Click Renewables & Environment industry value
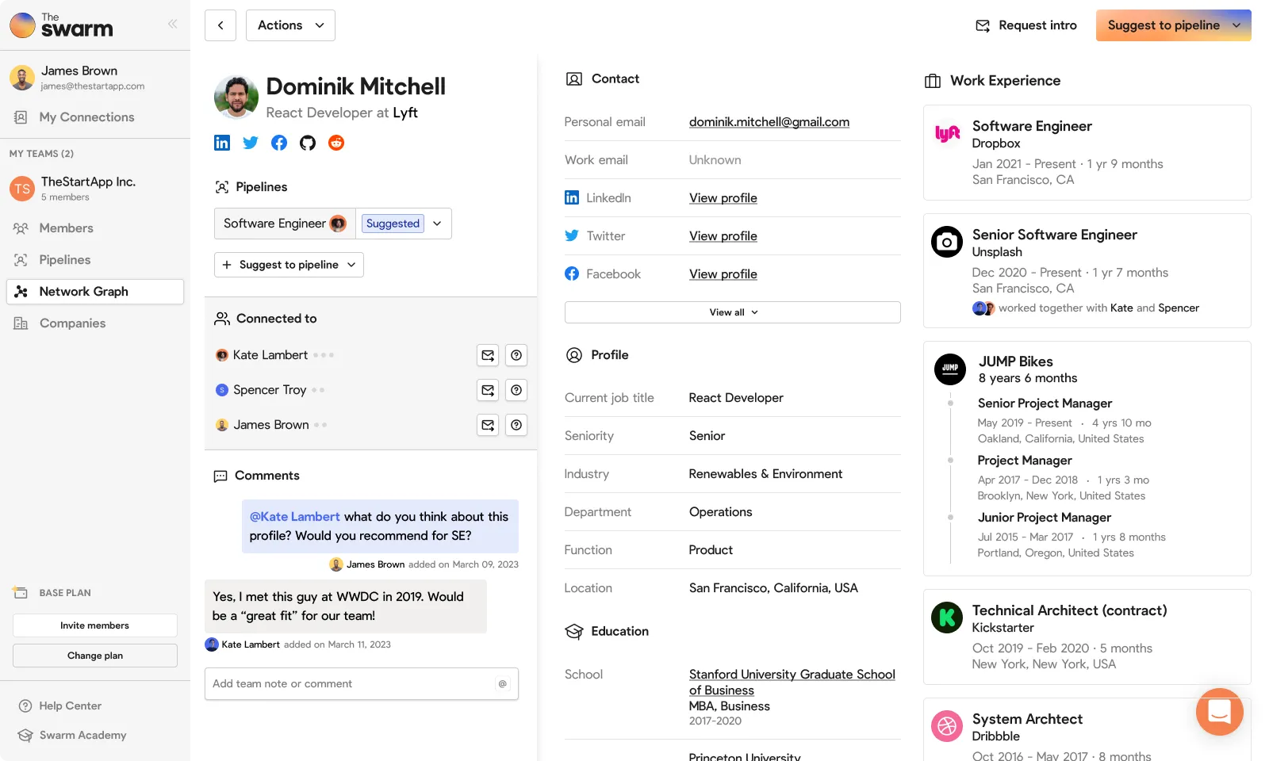This screenshot has height=761, width=1269. [x=766, y=474]
